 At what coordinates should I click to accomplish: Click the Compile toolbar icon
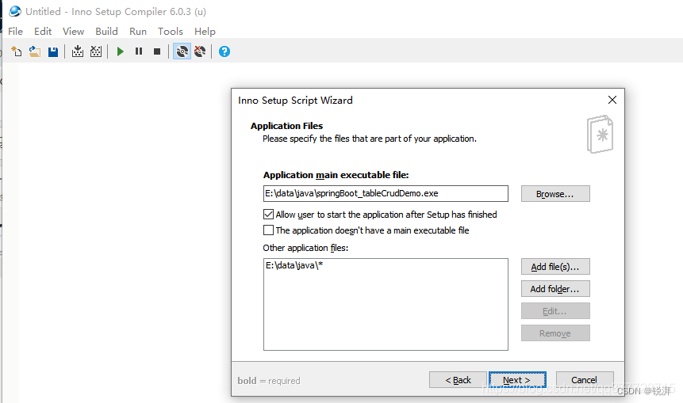(78, 51)
